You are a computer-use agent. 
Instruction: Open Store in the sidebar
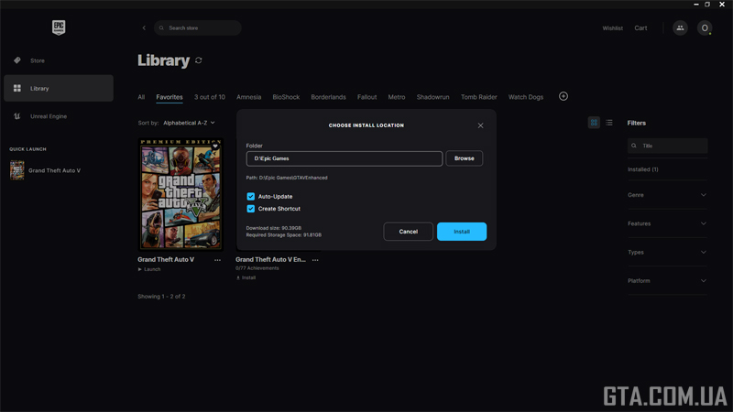click(x=59, y=60)
